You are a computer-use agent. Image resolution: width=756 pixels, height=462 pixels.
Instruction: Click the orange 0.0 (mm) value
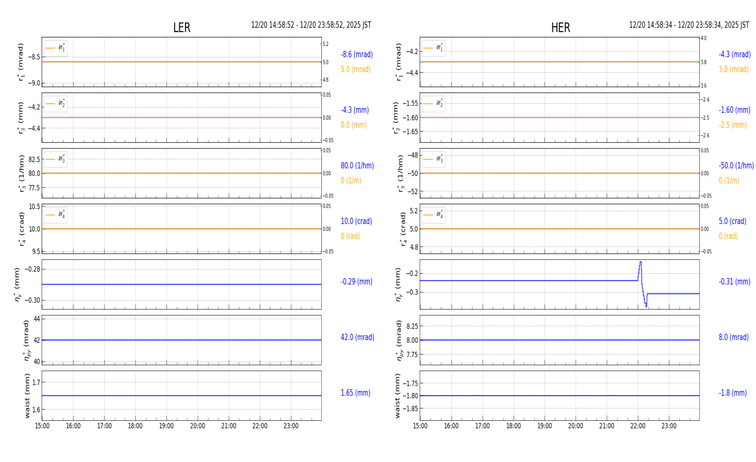pos(353,125)
